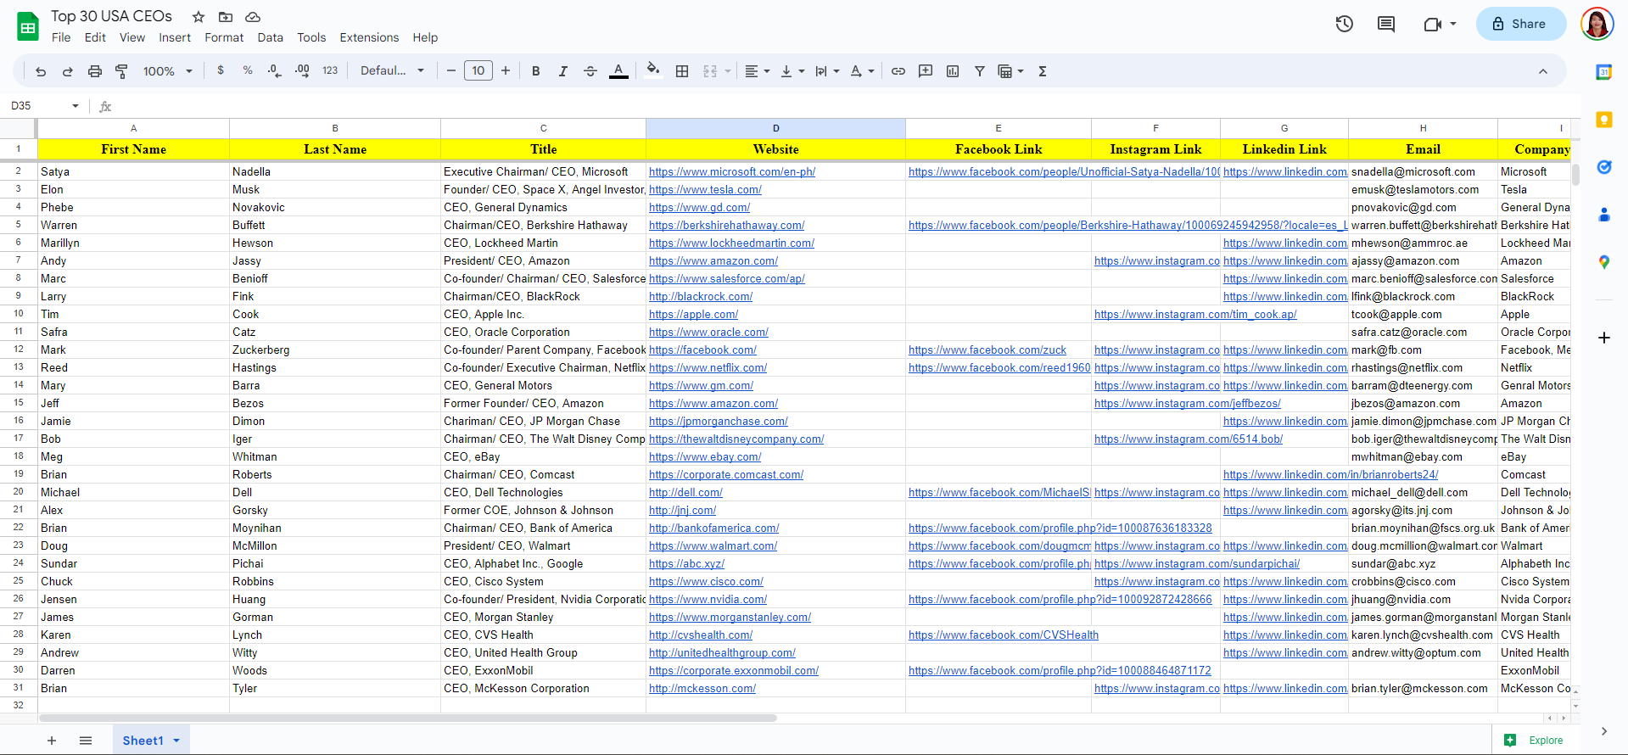
Task: Open the Functions sigma icon
Action: pos(1043,71)
